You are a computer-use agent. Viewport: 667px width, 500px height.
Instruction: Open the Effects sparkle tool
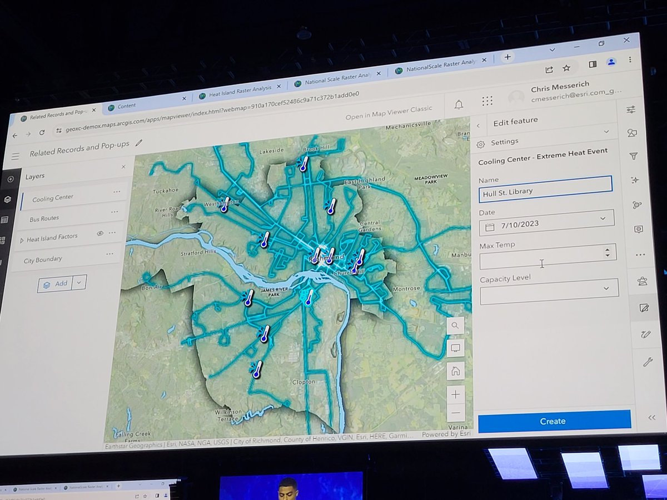point(635,179)
